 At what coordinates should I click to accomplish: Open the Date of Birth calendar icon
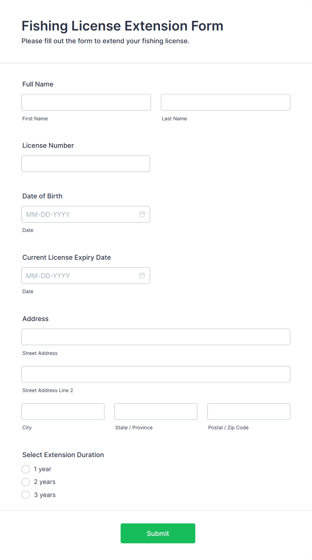pyautogui.click(x=142, y=214)
